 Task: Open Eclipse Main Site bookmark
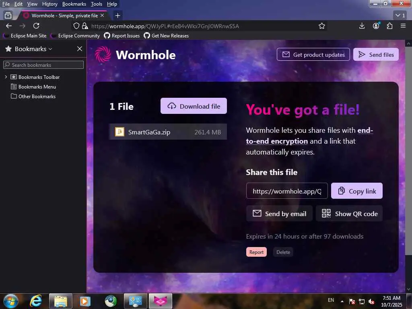[x=25, y=36]
